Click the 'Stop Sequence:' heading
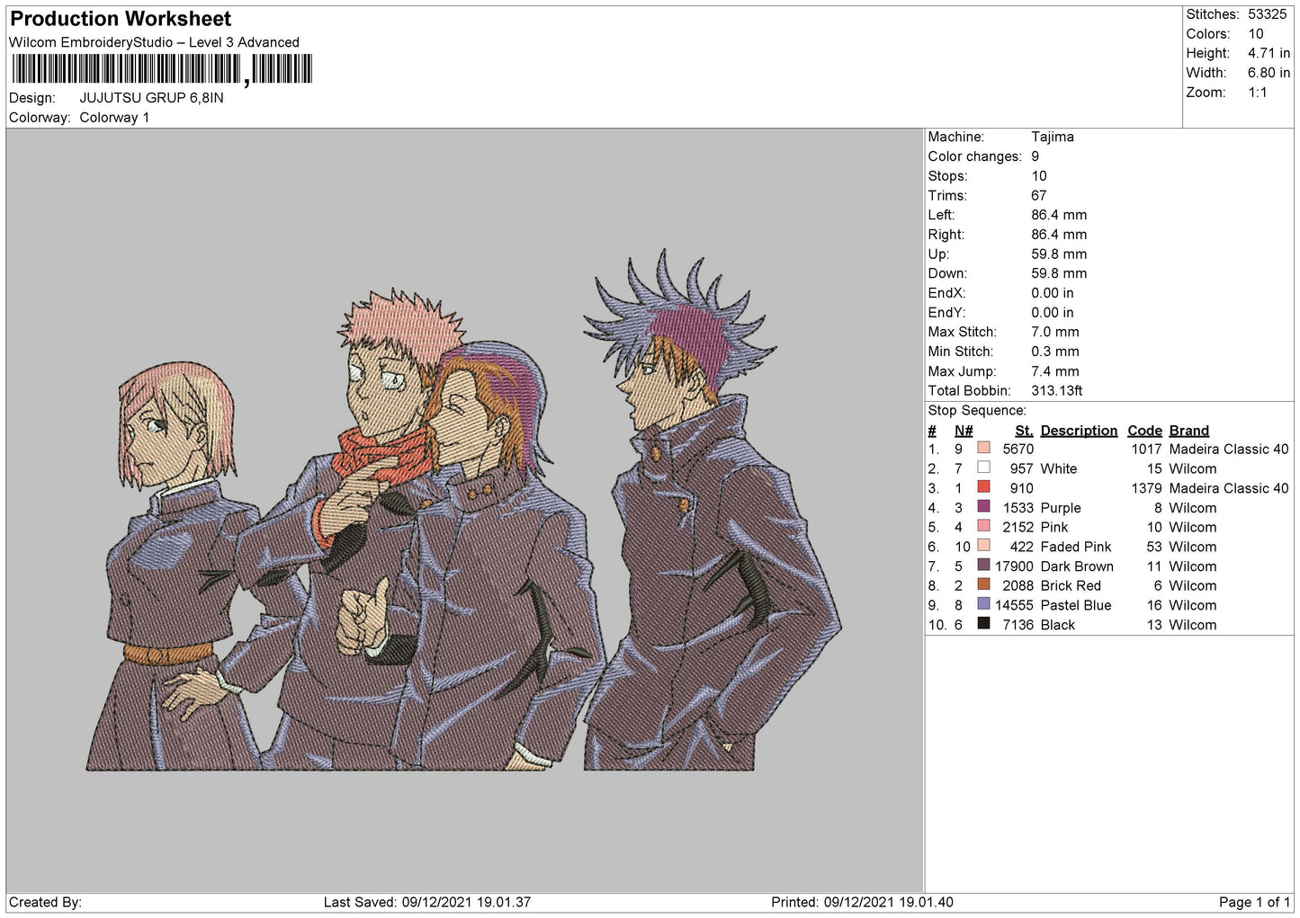The width and height of the screenshot is (1300, 918). 977,411
